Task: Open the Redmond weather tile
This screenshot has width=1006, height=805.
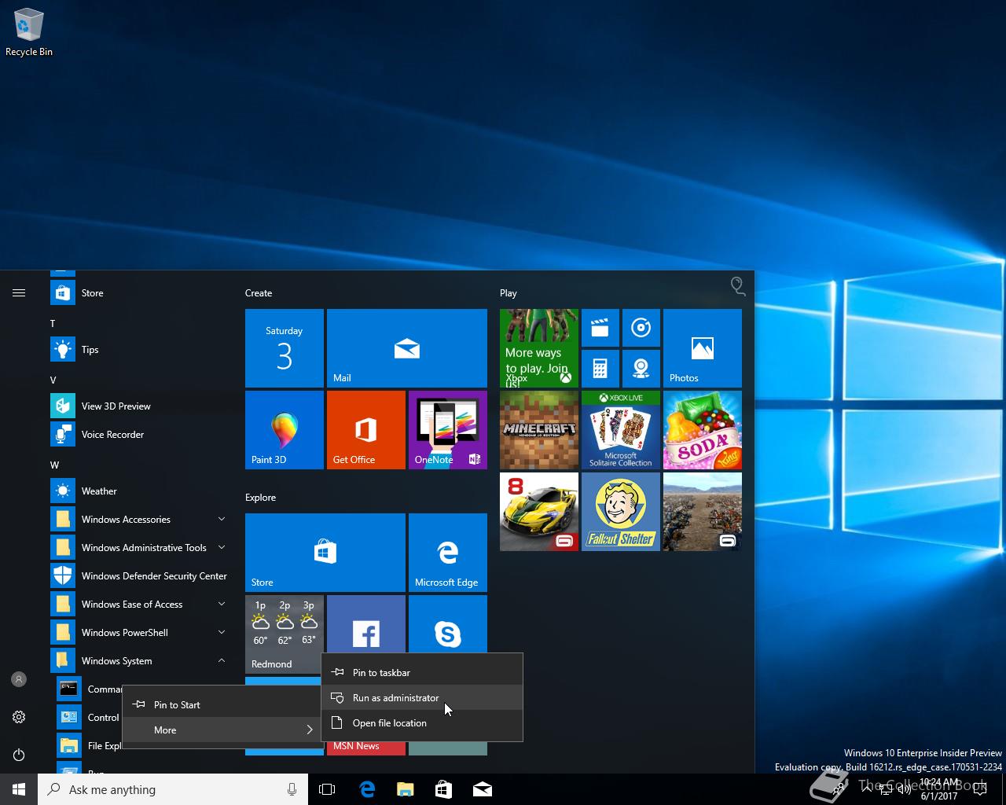Action: click(285, 634)
